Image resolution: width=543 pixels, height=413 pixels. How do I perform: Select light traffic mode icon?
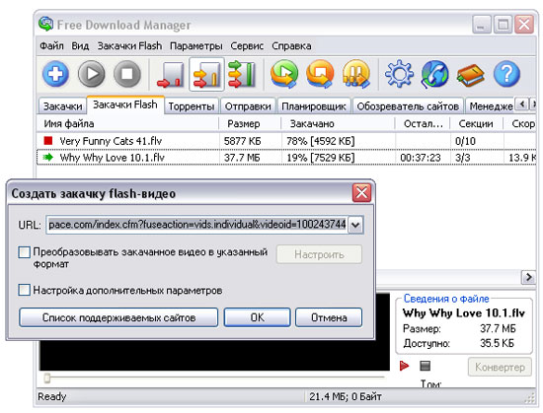coord(171,74)
